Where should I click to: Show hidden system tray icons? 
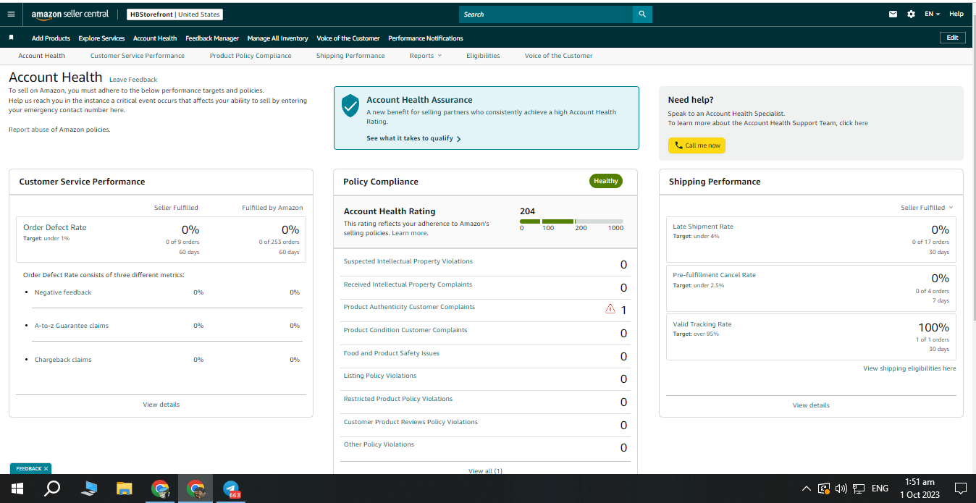tap(807, 489)
